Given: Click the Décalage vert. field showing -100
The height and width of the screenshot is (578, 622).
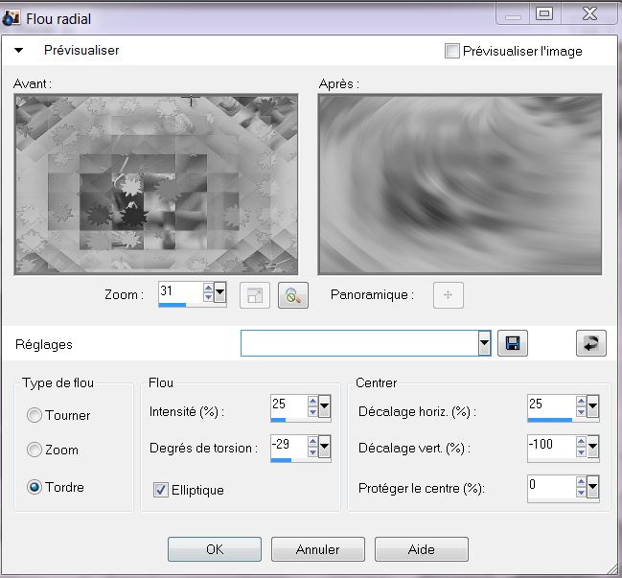Looking at the screenshot, I should coord(552,445).
